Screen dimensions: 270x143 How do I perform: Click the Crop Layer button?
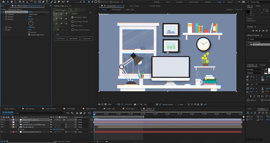87,39
